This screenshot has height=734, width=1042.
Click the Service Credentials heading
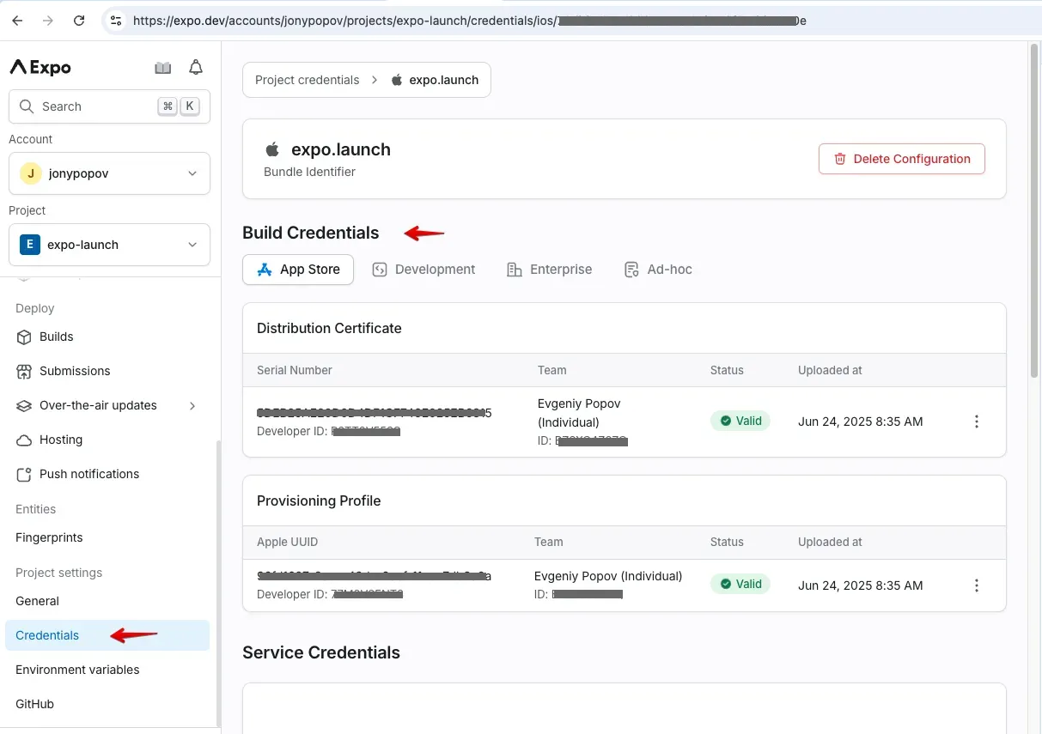pyautogui.click(x=321, y=652)
